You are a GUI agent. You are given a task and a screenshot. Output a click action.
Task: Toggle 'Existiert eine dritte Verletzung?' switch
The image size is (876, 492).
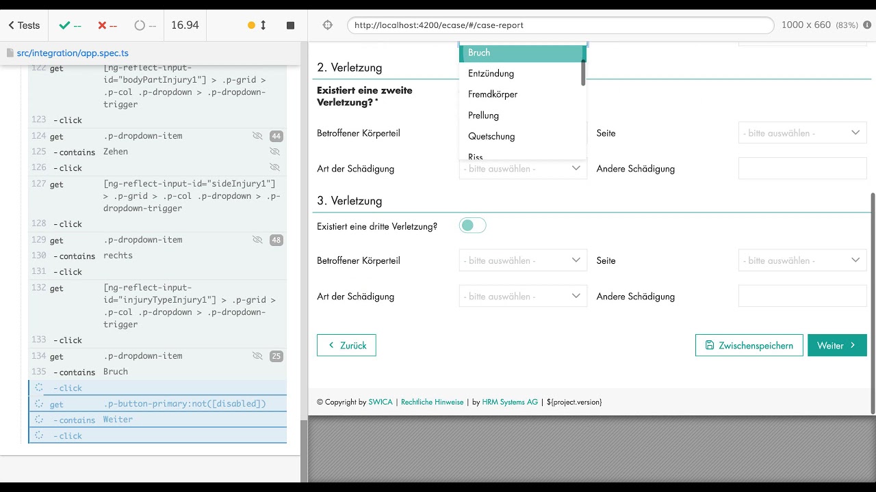point(472,225)
